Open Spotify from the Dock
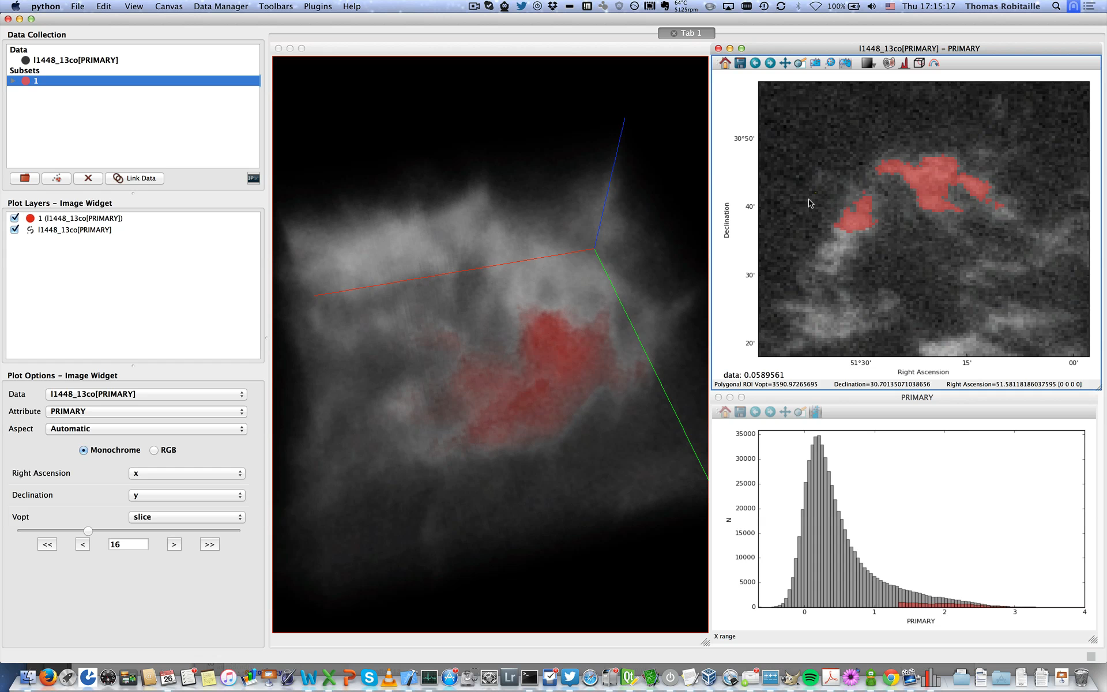This screenshot has width=1107, height=692. [810, 677]
